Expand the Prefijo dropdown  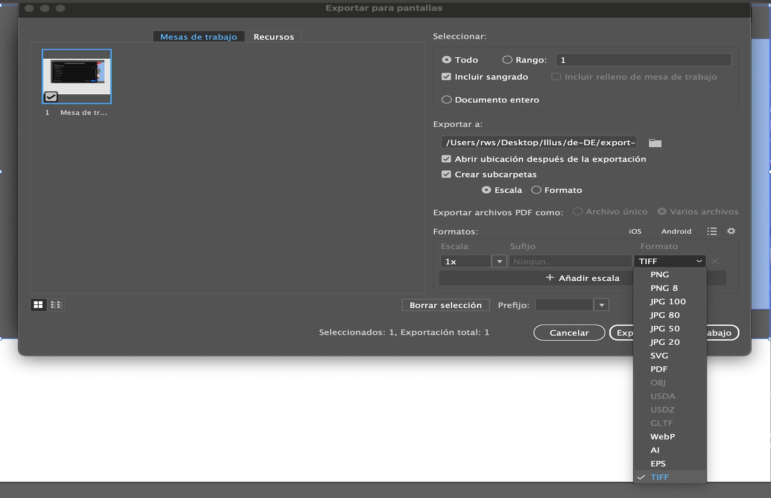601,304
